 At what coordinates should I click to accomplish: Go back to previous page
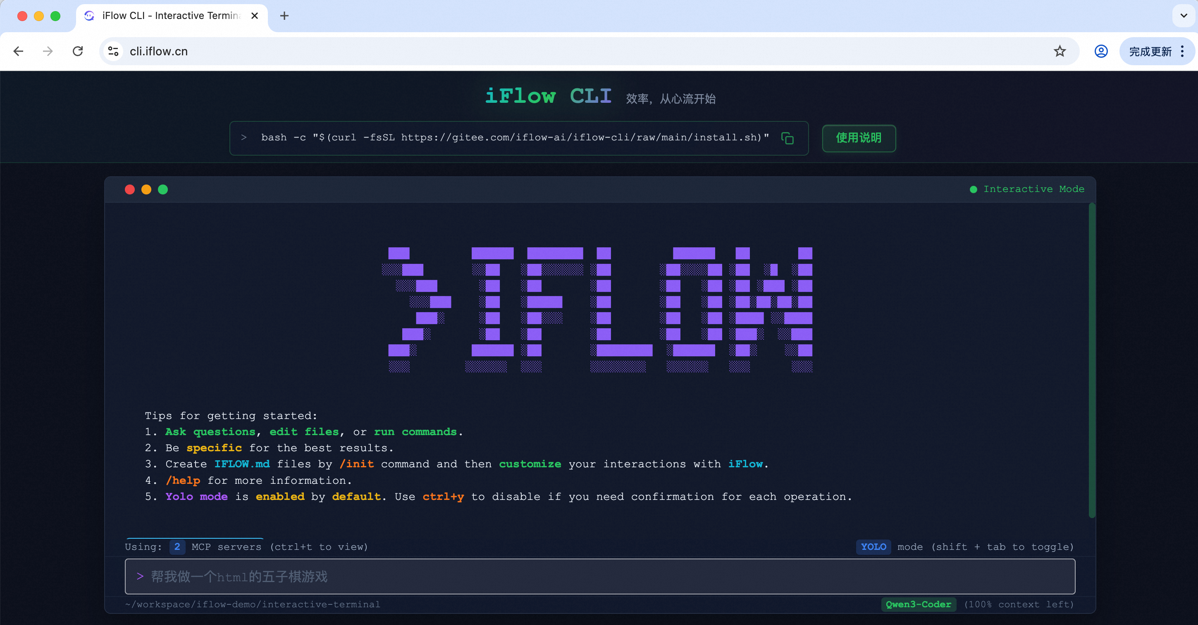(19, 51)
